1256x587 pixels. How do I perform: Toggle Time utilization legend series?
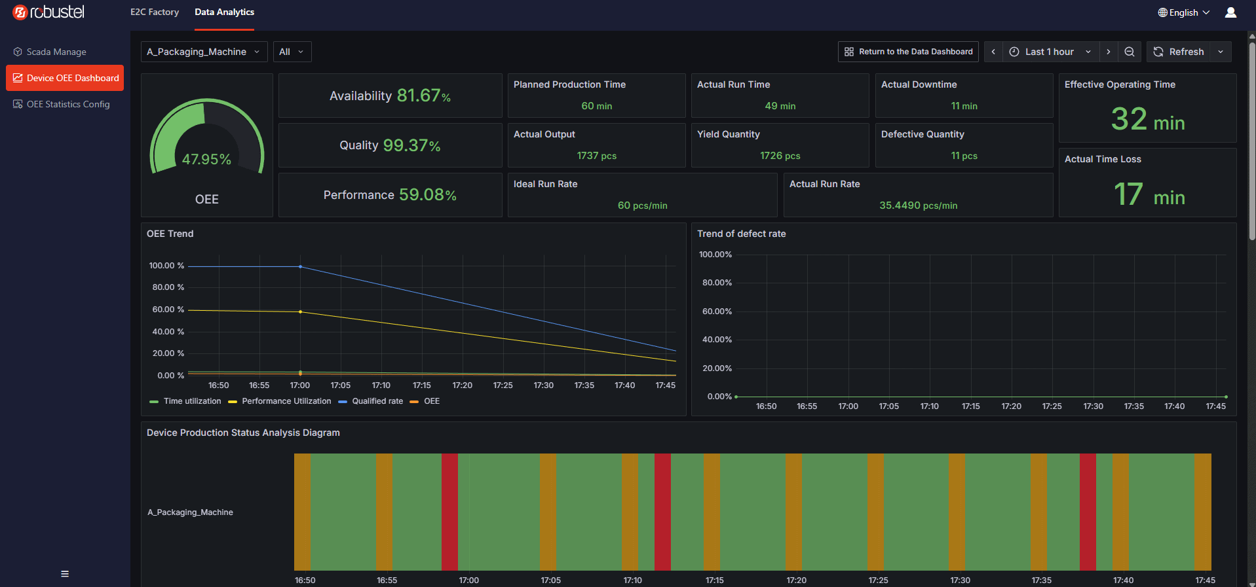tap(185, 401)
